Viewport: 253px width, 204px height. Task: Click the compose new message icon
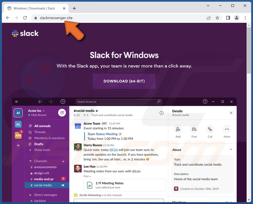click(62, 113)
